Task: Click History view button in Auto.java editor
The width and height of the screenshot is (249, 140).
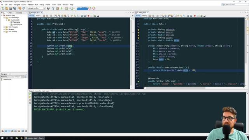Action: coord(144,16)
